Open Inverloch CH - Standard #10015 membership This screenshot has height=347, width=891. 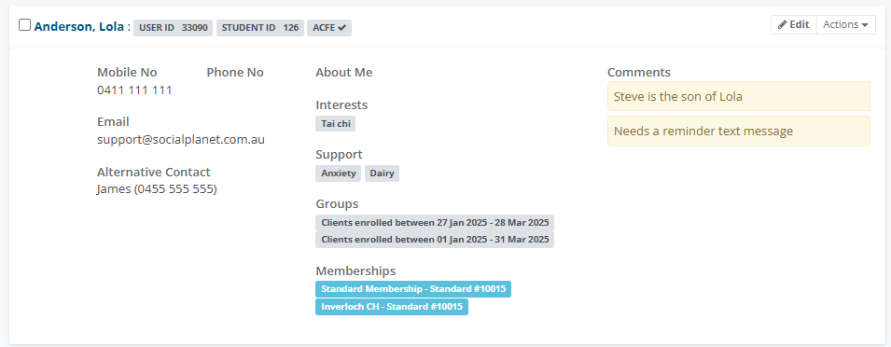pos(392,307)
